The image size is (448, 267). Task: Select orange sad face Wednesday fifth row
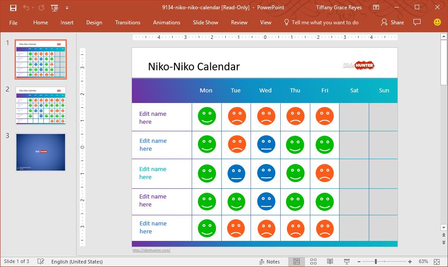pyautogui.click(x=266, y=229)
